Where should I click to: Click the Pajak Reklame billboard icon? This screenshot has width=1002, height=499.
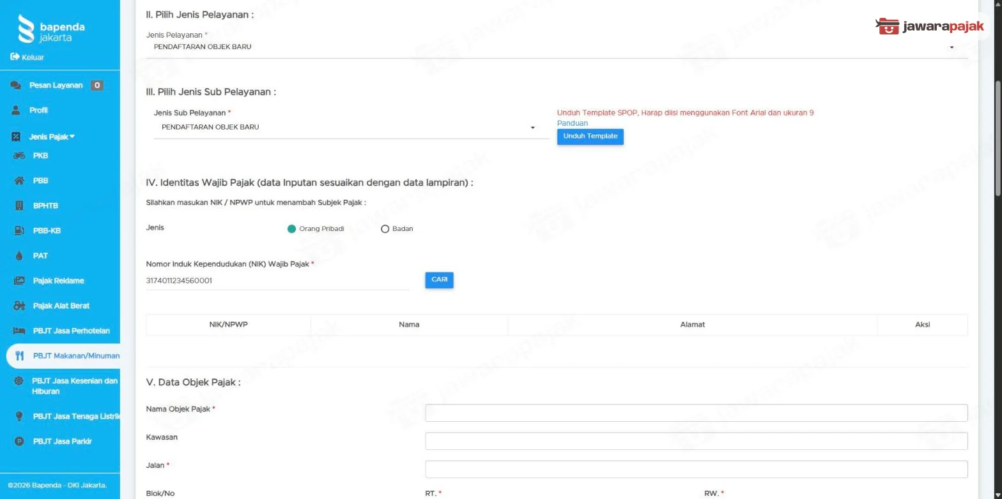point(19,281)
